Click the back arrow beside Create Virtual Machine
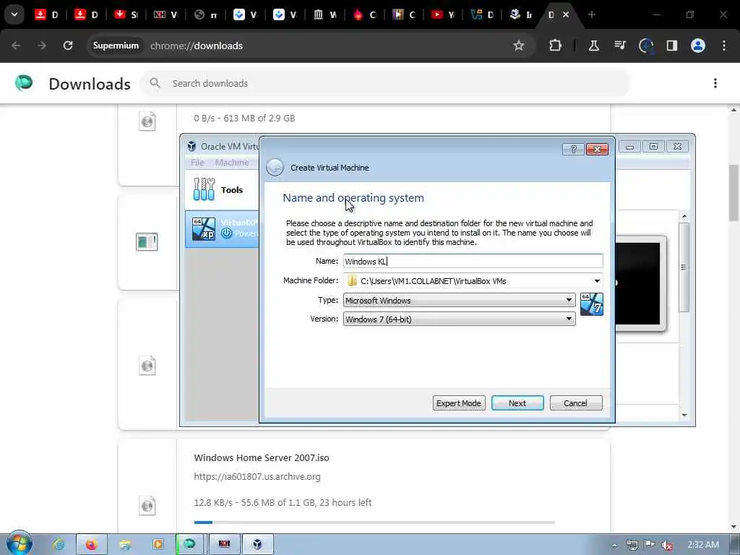 tap(275, 168)
